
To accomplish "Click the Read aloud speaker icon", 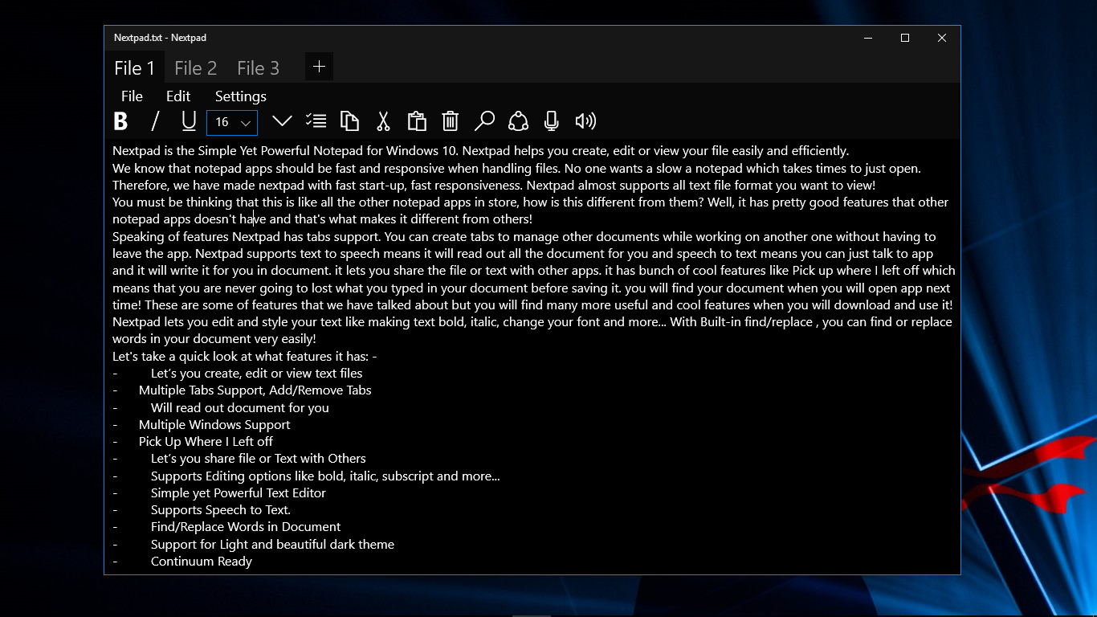I will point(585,121).
